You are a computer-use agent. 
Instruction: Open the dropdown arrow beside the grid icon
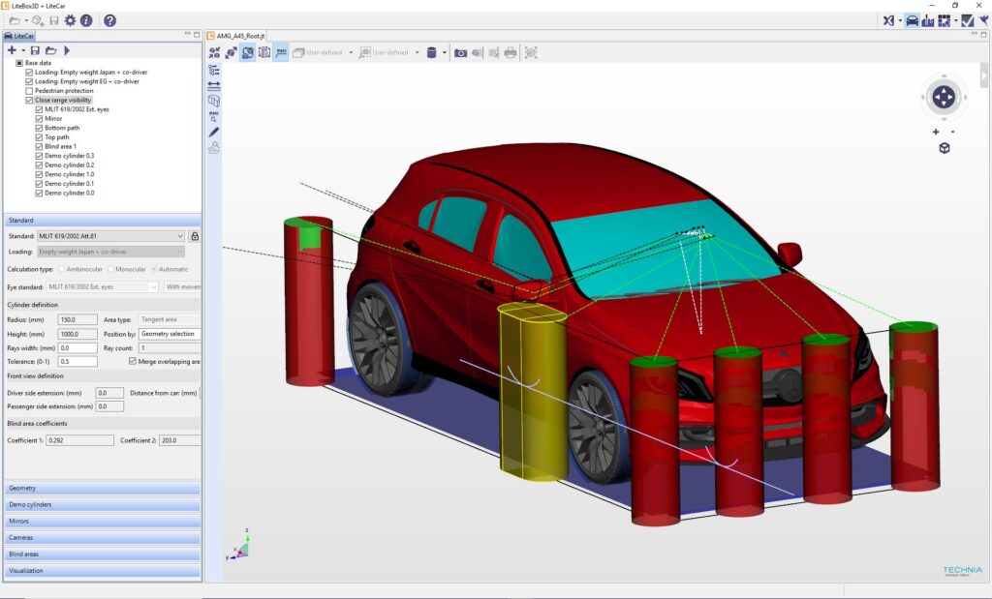pyautogui.click(x=955, y=21)
